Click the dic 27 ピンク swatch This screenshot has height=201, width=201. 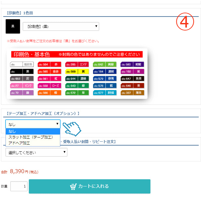[x=22, y=86]
